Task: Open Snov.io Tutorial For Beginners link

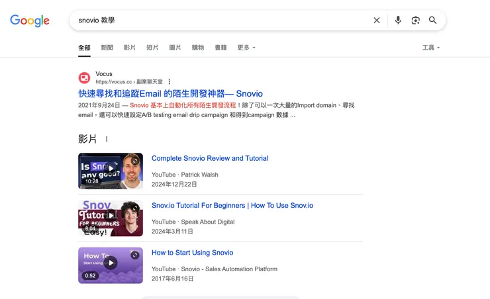Action: tap(232, 205)
